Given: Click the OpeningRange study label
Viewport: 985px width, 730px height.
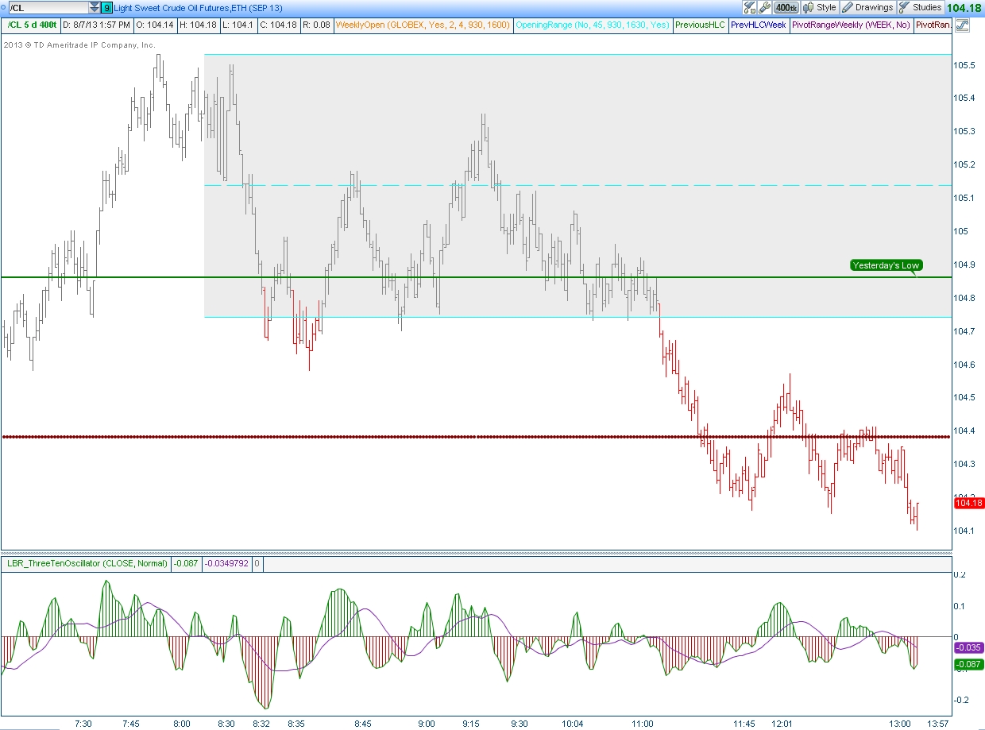Looking at the screenshot, I should click(x=593, y=25).
